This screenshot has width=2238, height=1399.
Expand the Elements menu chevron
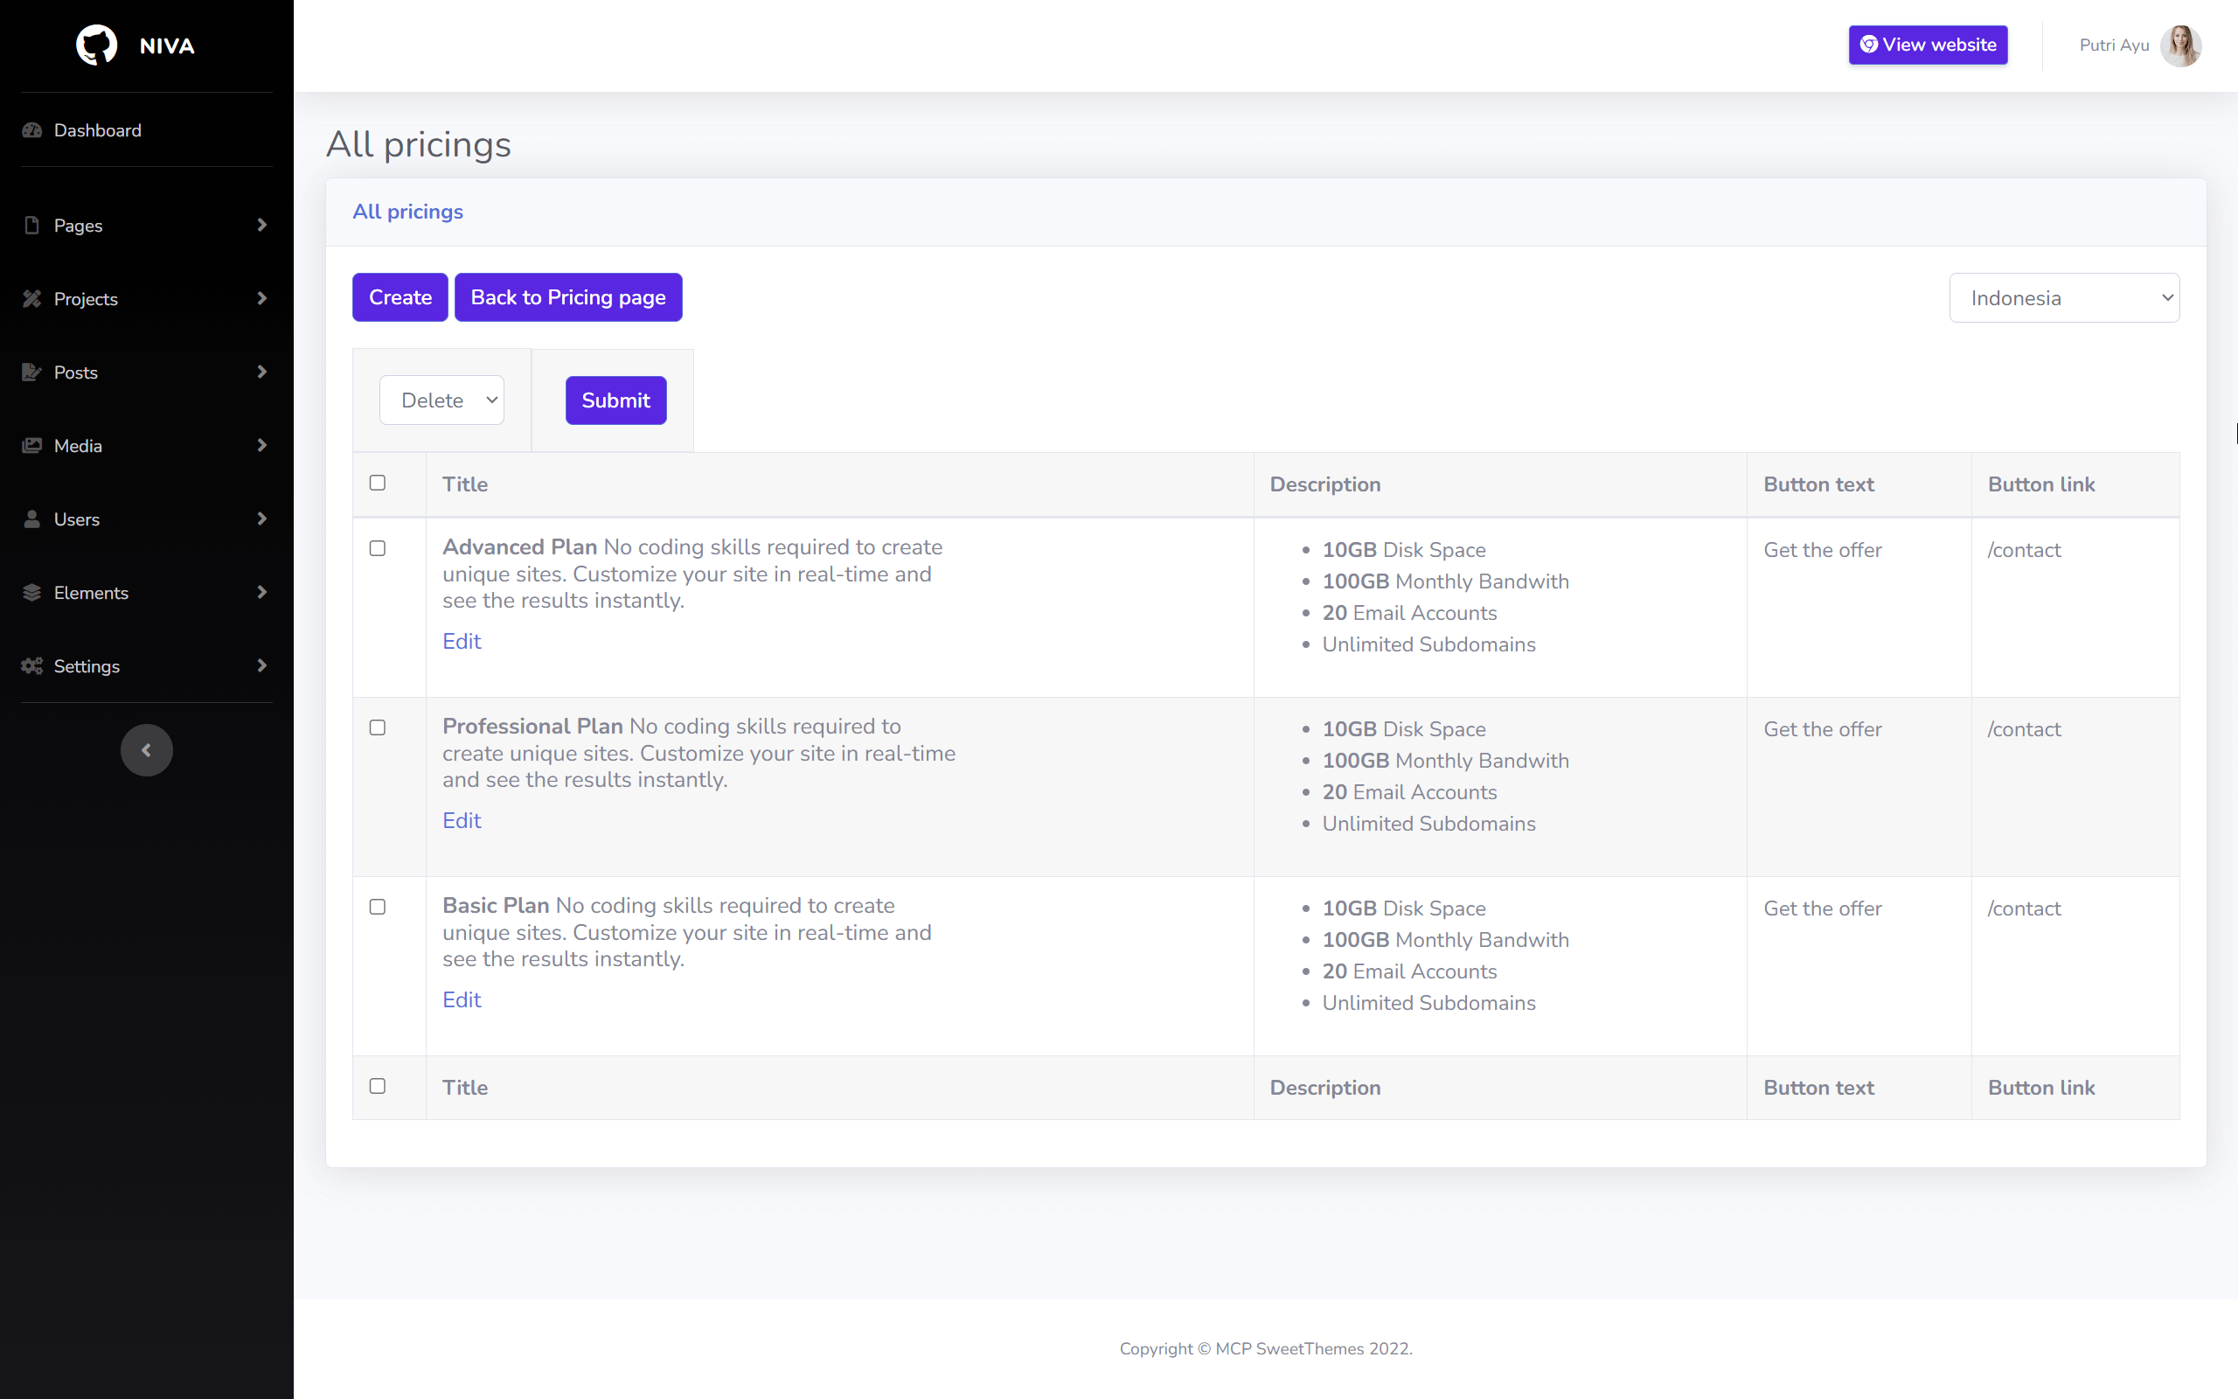[x=261, y=592]
